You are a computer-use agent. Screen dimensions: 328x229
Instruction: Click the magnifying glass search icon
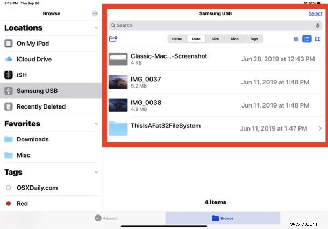(113, 25)
